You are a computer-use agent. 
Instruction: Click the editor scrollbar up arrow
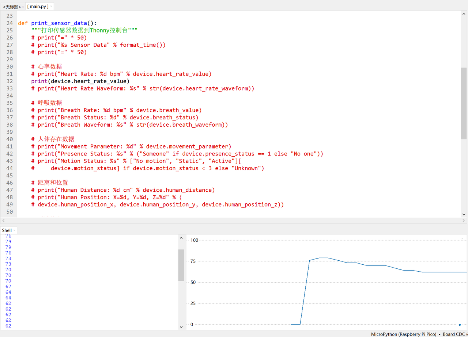tap(464, 14)
